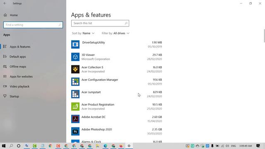Open Offline maps settings

point(18,67)
